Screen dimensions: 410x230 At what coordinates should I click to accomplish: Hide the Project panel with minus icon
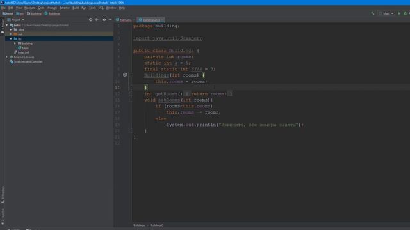[110, 20]
